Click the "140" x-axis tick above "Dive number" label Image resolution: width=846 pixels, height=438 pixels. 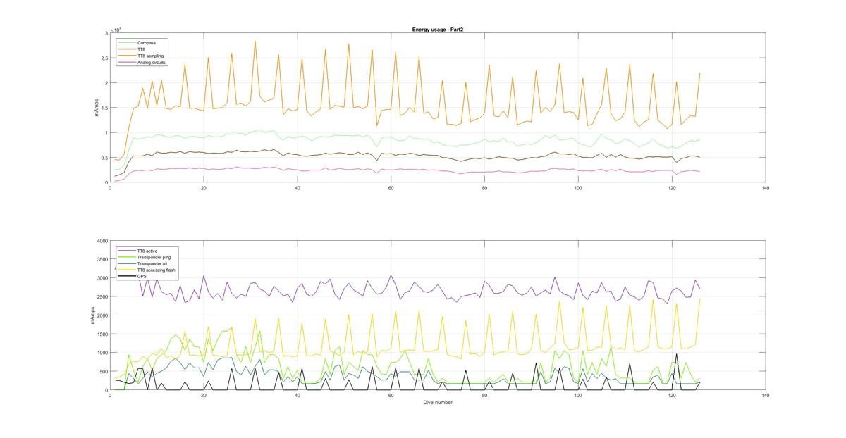click(x=766, y=396)
